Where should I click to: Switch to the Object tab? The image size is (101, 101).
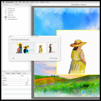tap(8, 73)
